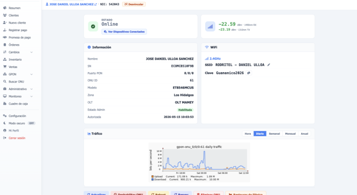
Task: Expand the GPON submenu
Action: [x=31, y=74]
